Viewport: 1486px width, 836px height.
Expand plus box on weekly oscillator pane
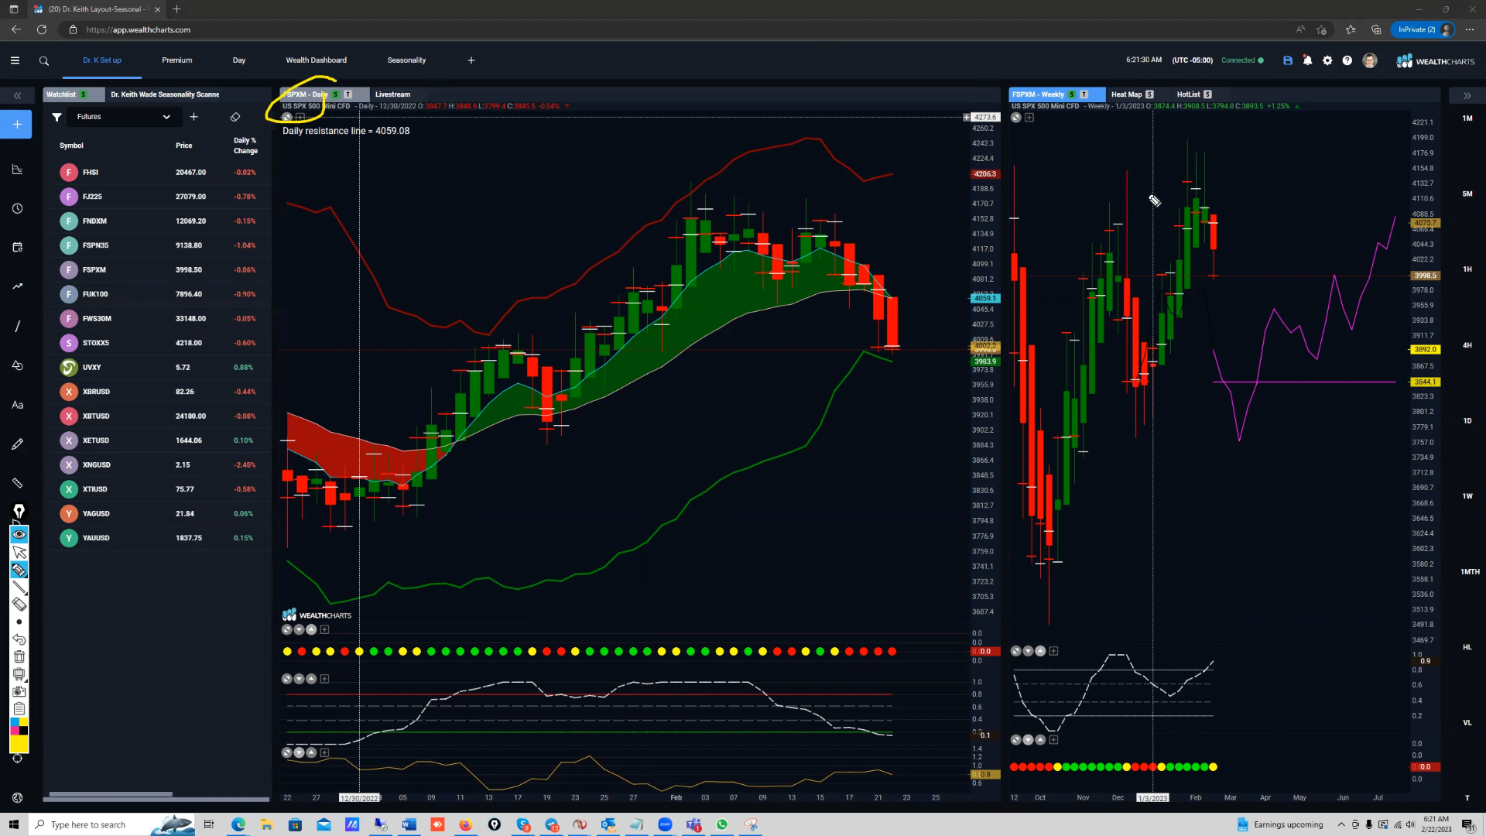tap(1053, 651)
